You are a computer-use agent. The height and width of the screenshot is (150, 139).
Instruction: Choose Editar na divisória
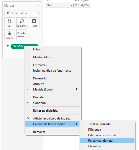click(x=53, y=111)
